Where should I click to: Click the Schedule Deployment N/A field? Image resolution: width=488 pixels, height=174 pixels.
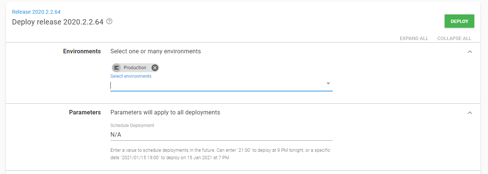(x=221, y=135)
